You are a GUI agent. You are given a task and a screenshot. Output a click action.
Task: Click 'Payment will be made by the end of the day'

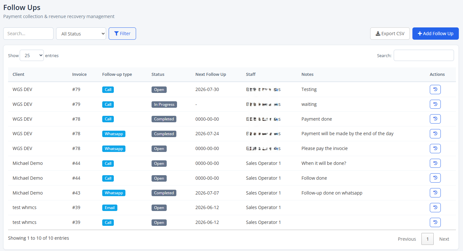[x=348, y=134]
